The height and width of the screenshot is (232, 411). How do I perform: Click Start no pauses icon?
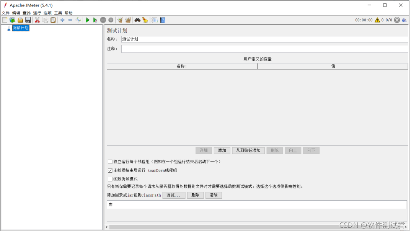pos(95,20)
